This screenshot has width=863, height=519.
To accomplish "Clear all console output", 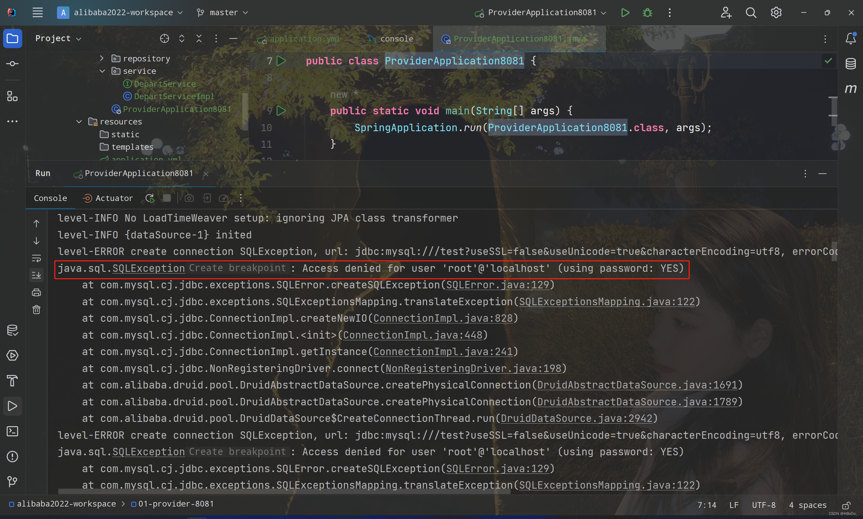I will coord(36,310).
